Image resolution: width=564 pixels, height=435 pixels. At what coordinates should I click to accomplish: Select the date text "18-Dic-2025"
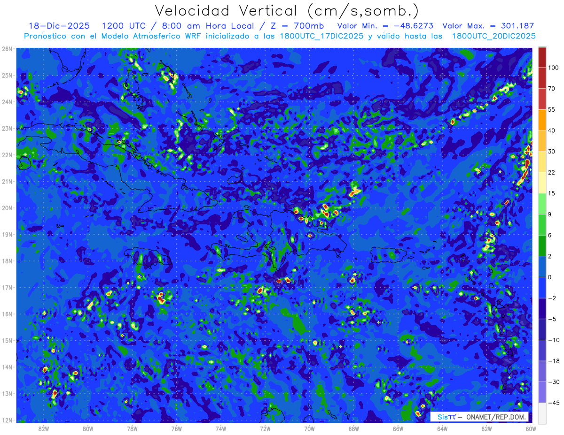click(59, 26)
